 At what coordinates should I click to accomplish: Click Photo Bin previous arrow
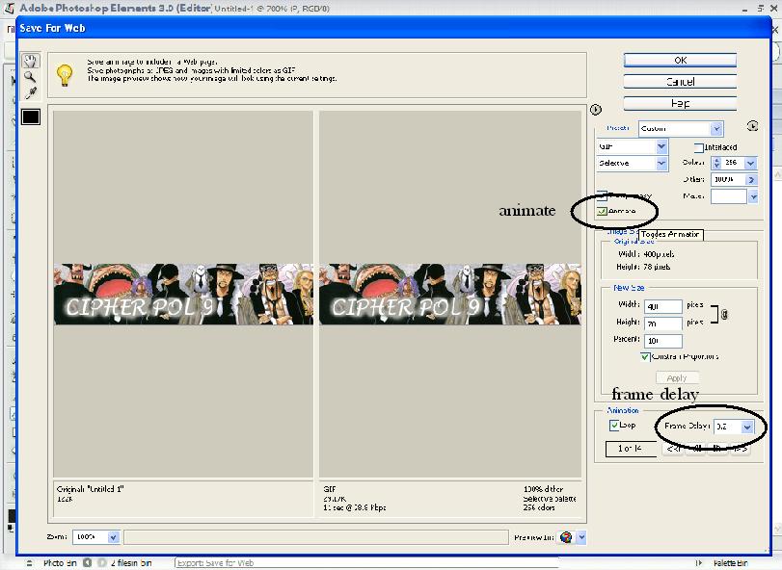click(88, 563)
